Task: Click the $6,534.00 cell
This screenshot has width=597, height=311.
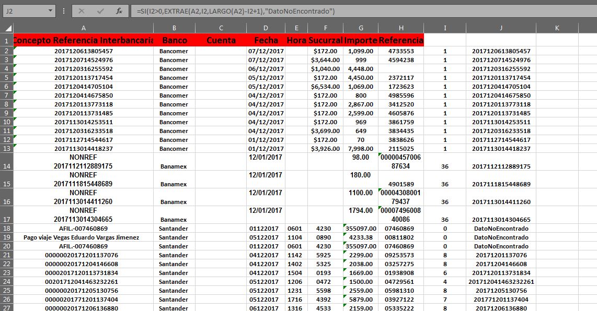Action: (326, 86)
